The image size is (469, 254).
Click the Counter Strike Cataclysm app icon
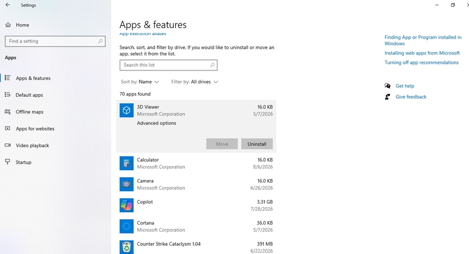coord(127,247)
